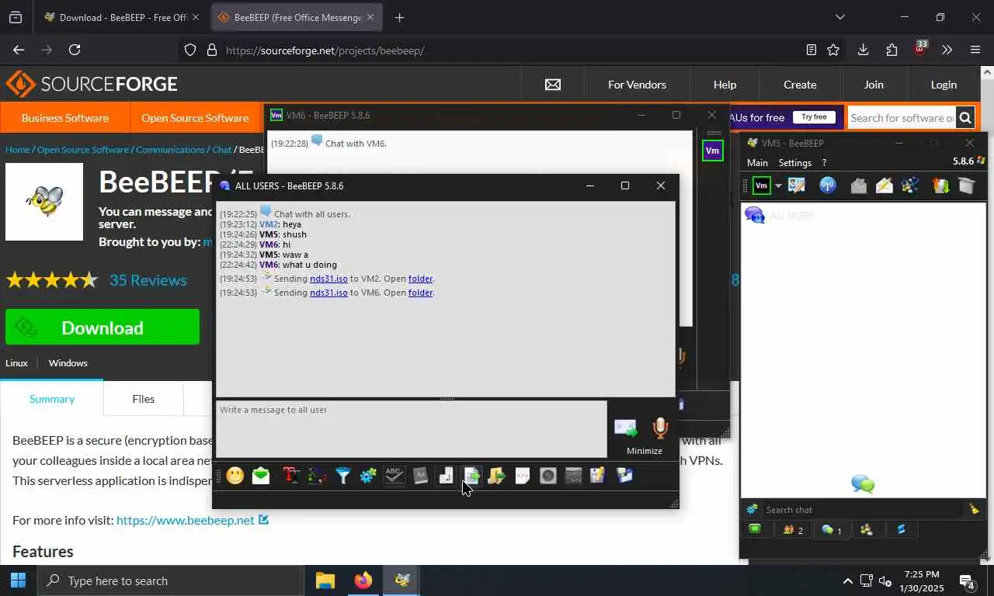This screenshot has width=994, height=596.
Task: Click the grey trash bin icon in VM5 toolbar
Action: [x=966, y=185]
